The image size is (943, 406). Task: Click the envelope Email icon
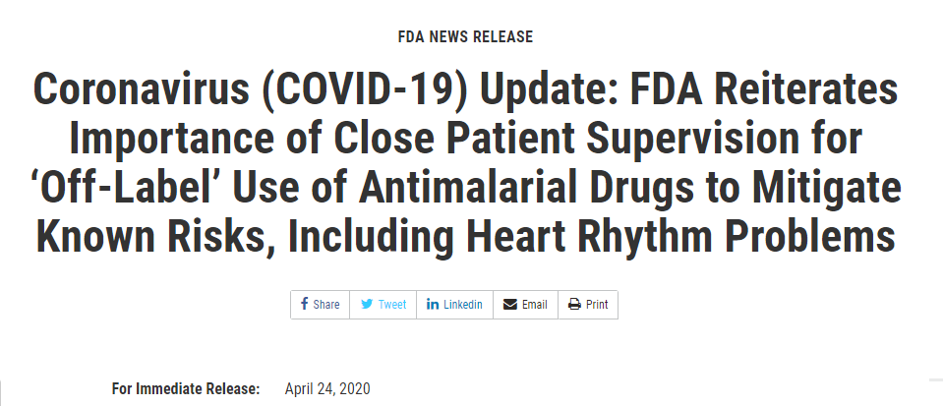(510, 305)
